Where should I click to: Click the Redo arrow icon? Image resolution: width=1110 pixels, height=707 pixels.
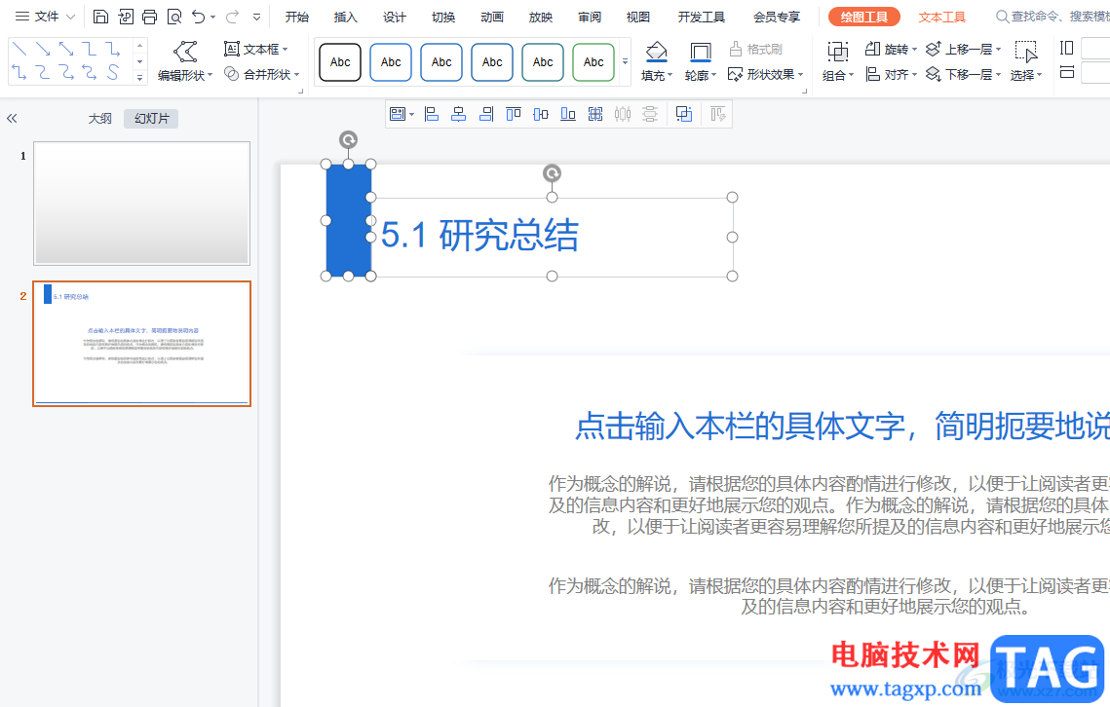pos(232,17)
